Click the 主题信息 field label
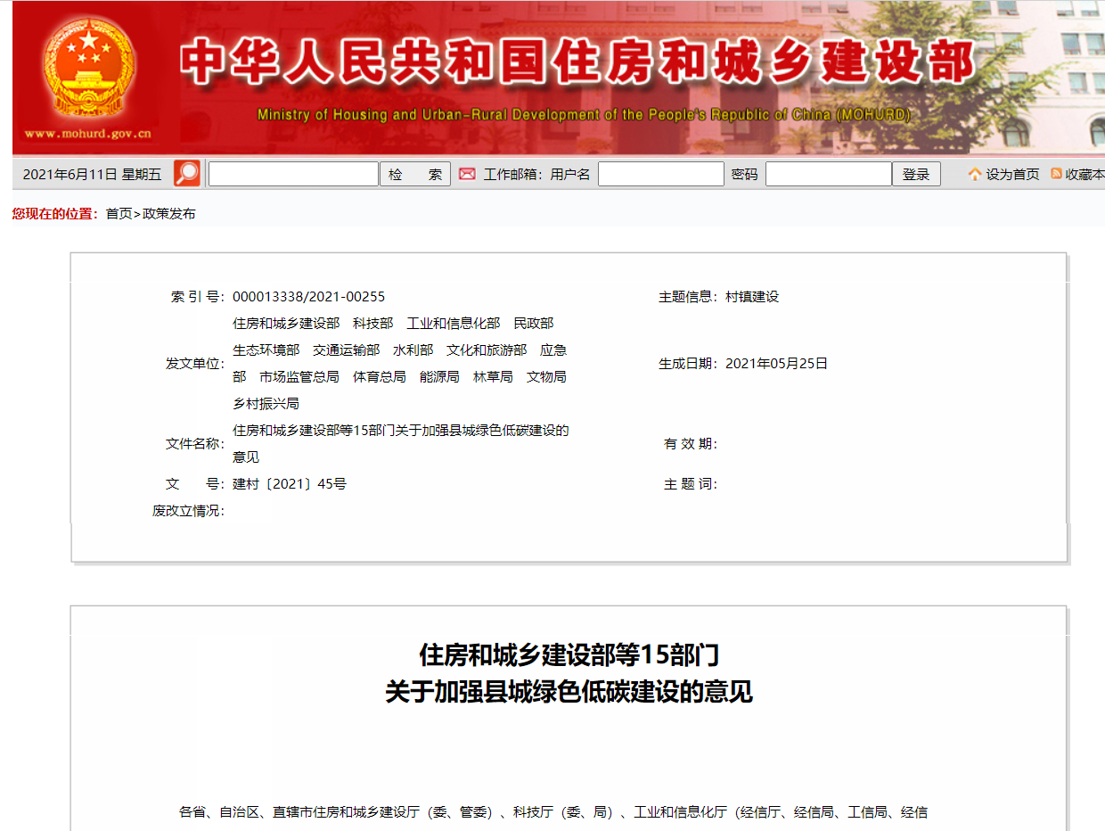 (x=688, y=297)
